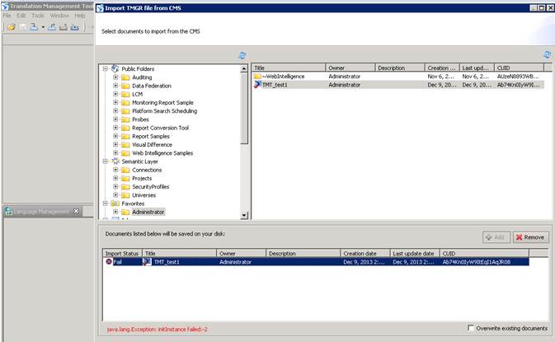Select the Report Samples tree item

pyautogui.click(x=151, y=136)
